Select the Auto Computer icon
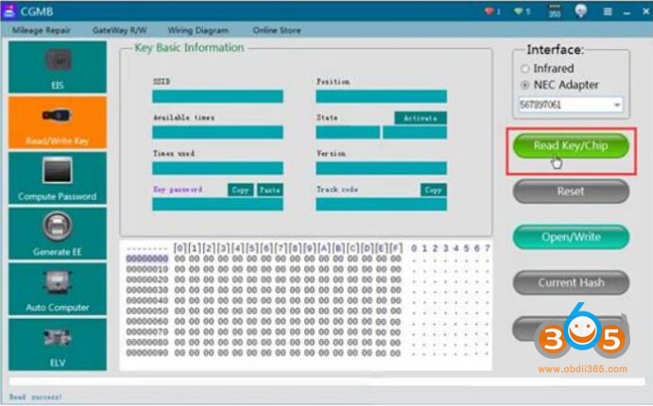The height and width of the screenshot is (406, 653). pos(57,288)
